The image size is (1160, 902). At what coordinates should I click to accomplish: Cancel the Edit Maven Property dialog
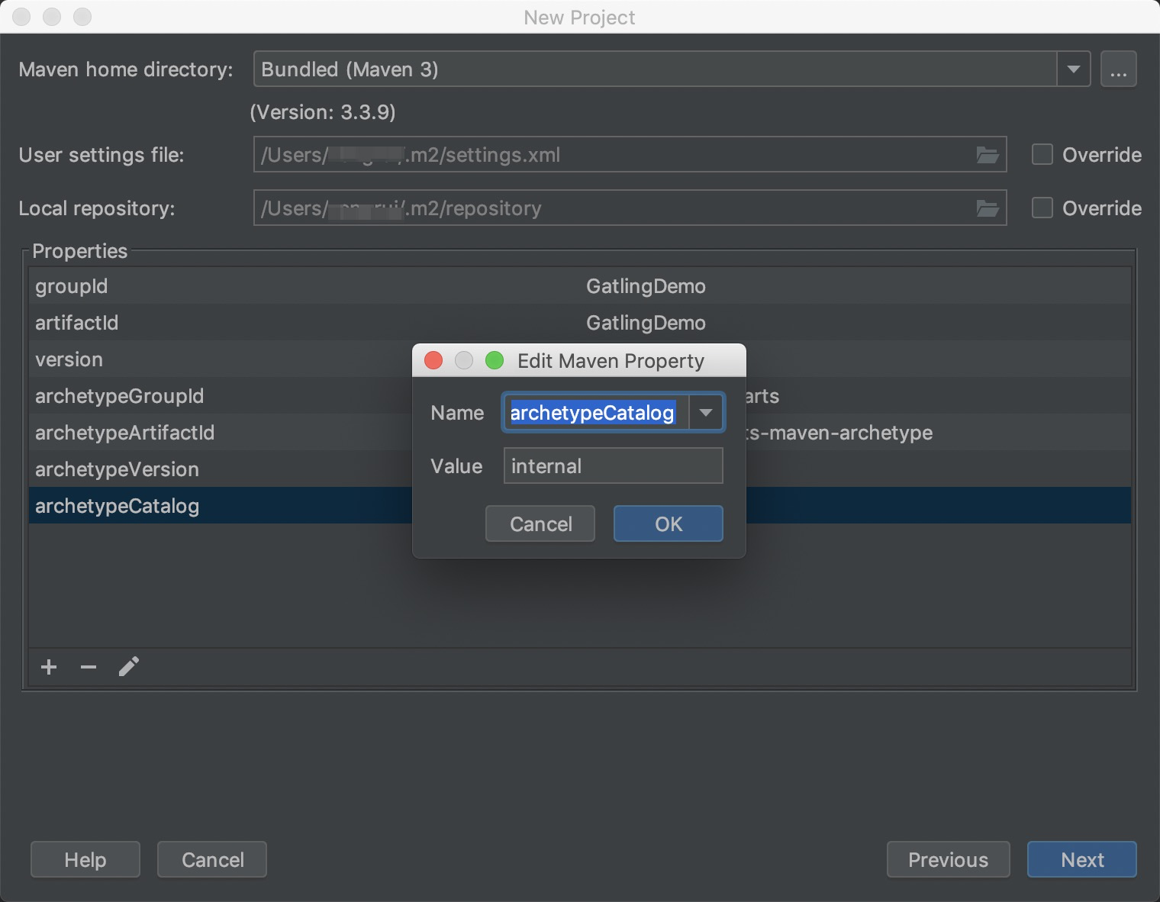pyautogui.click(x=540, y=524)
